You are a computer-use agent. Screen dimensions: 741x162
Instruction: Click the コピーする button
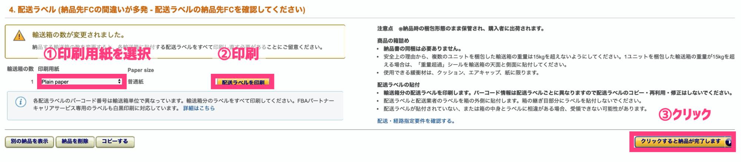[x=115, y=142]
